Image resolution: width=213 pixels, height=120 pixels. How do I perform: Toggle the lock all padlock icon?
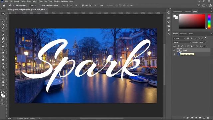192,46
